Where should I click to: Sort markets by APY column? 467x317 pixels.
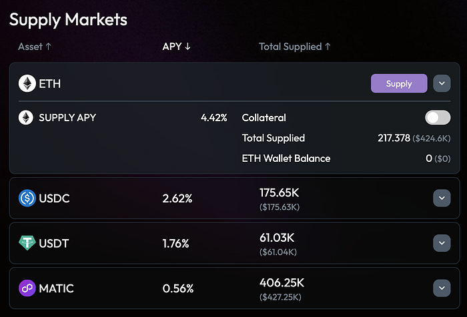click(x=177, y=47)
